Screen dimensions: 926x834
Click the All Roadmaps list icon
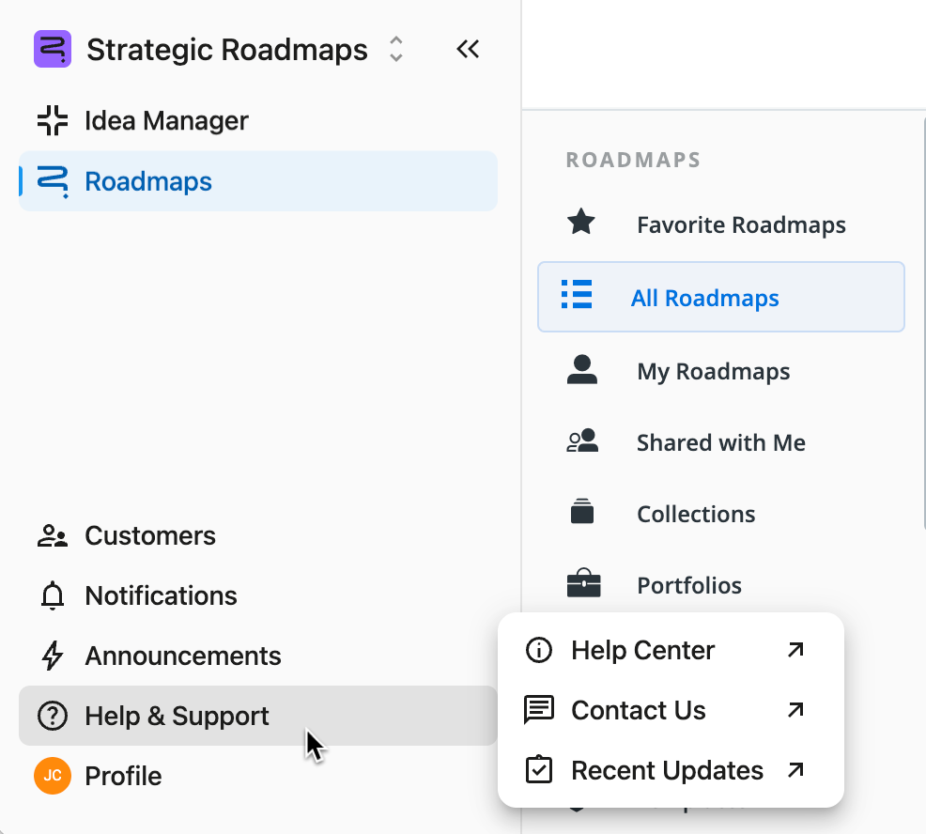click(x=577, y=295)
